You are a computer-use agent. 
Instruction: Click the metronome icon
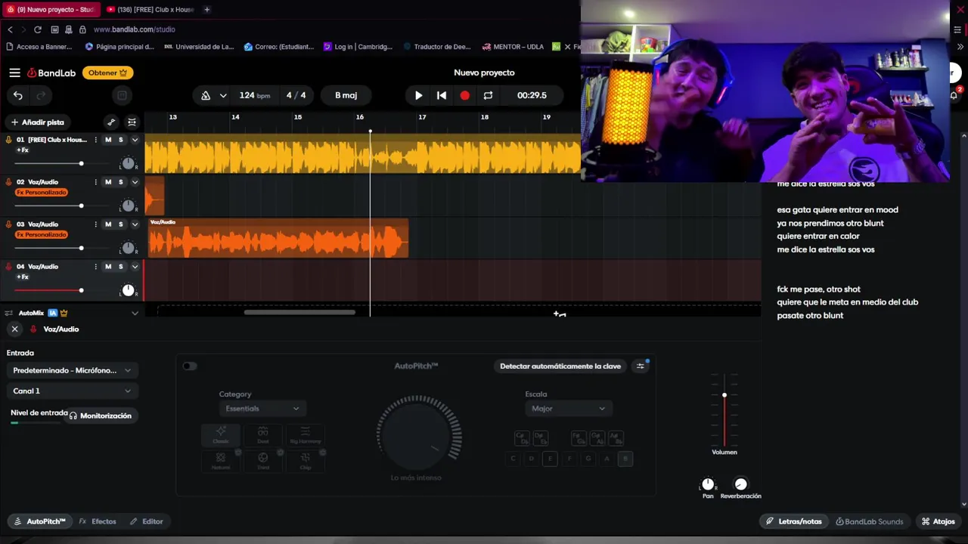point(206,96)
